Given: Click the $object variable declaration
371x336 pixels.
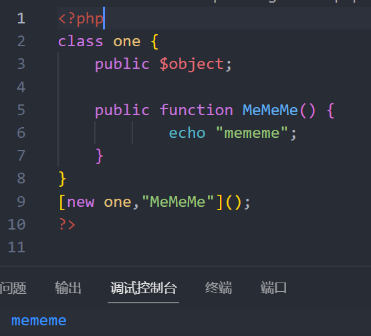Looking at the screenshot, I should point(192,64).
